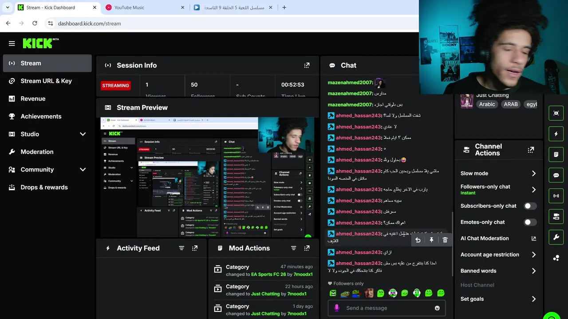Click the EA Sports FC 26 category link
This screenshot has height=319, width=568.
point(268,274)
